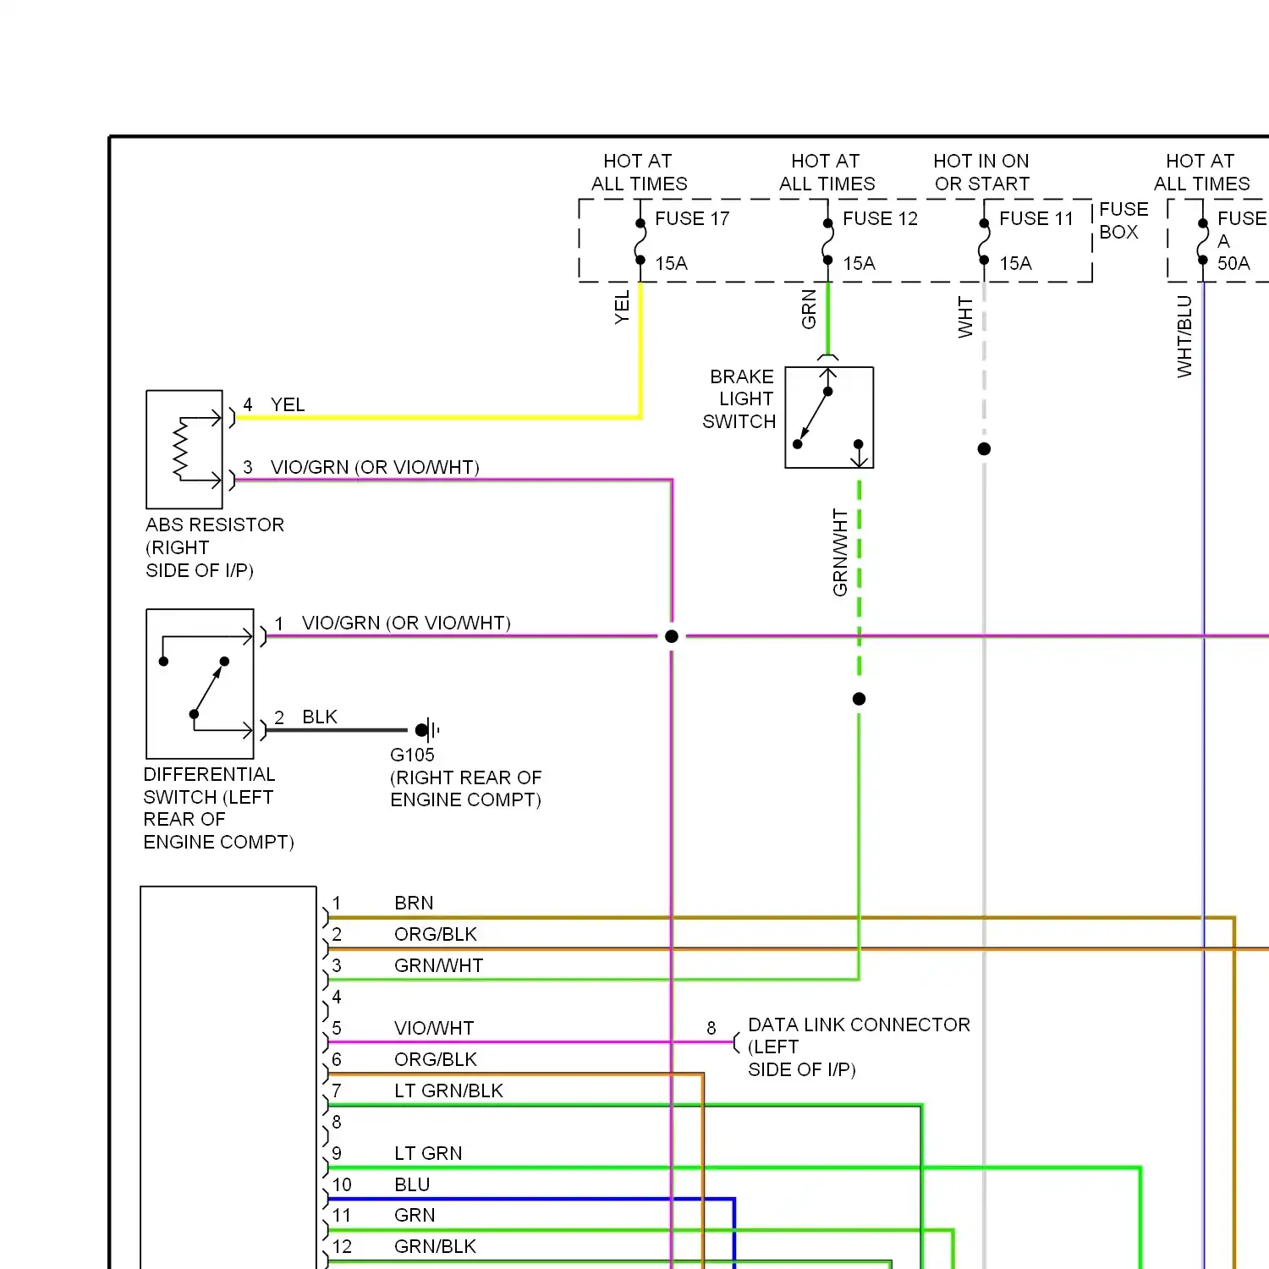The height and width of the screenshot is (1269, 1269).
Task: Click the vertical GRN label above brake switch
Action: tap(809, 309)
